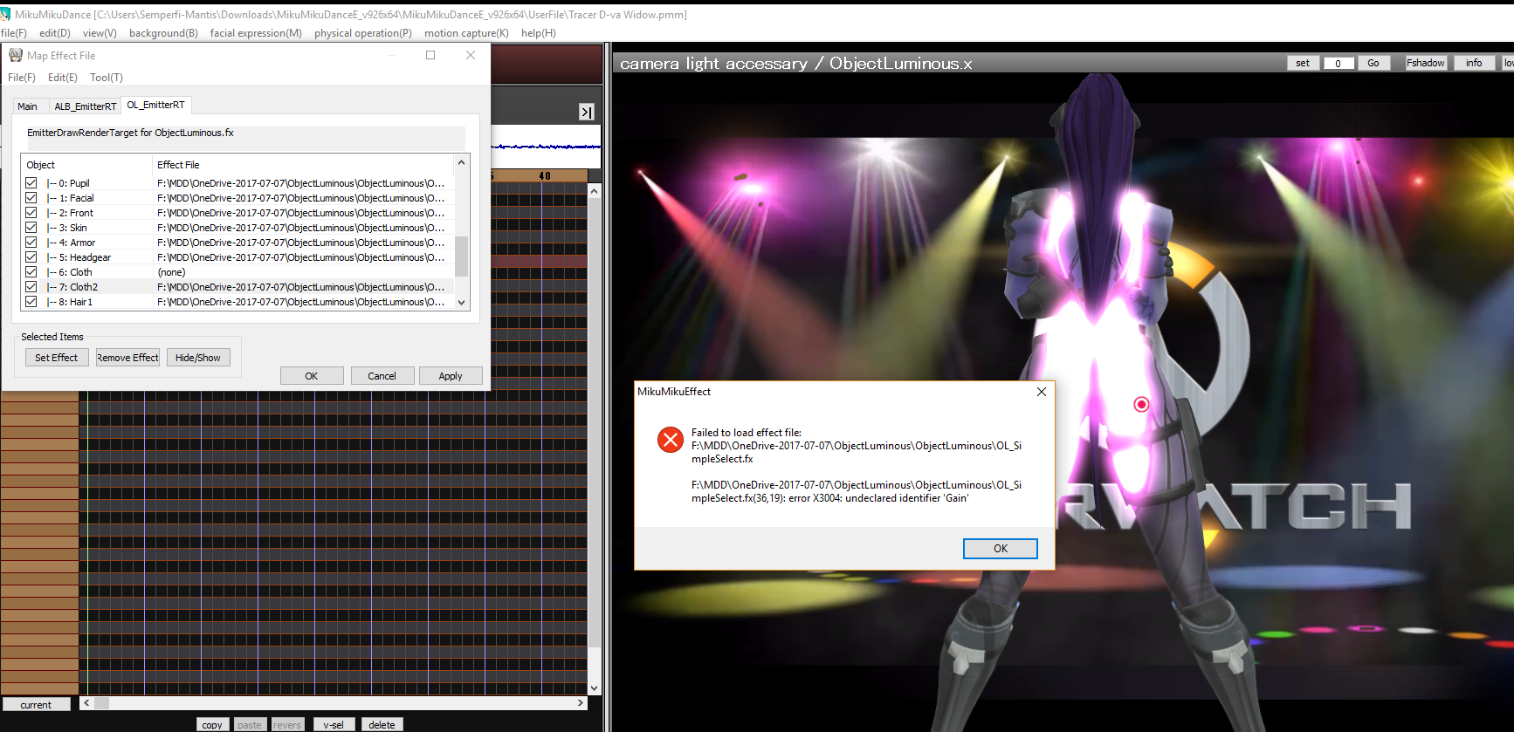Screen dimensions: 1514x732
Task: Open File(F) menu in Map Effect File window
Action: 22,78
